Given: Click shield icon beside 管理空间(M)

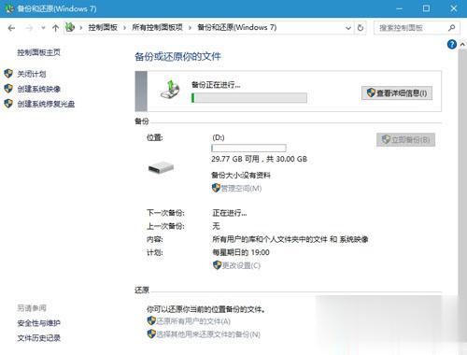Looking at the screenshot, I should tap(216, 188).
